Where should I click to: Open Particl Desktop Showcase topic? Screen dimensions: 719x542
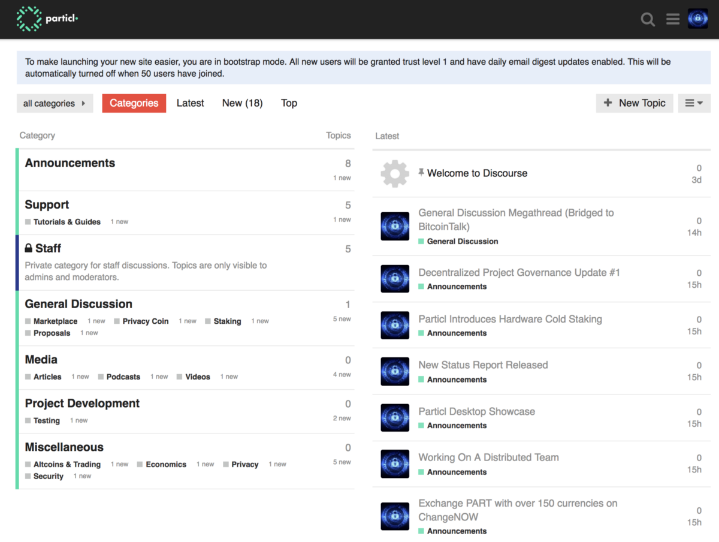pos(477,412)
